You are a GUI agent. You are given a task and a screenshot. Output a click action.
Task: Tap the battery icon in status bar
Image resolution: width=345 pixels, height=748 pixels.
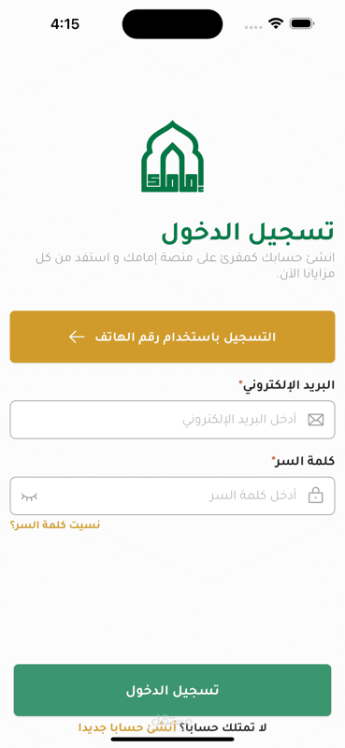[301, 23]
